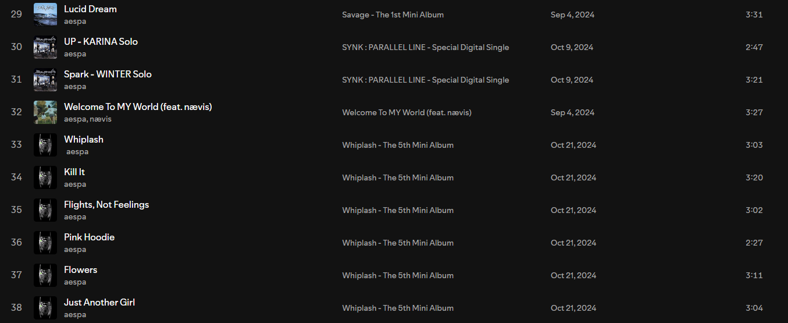Click the Whiplash track album cover
788x323 pixels.
coord(45,145)
